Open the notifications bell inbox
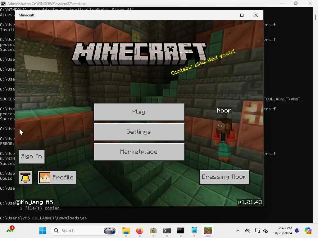Image resolution: width=318 pixels, height=238 pixels. pos(25,178)
